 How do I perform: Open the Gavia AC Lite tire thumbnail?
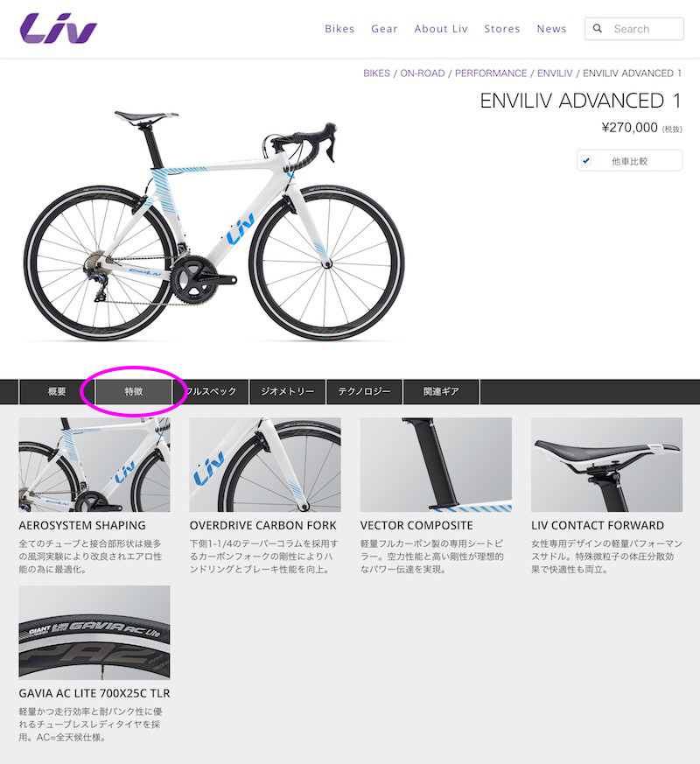point(94,632)
